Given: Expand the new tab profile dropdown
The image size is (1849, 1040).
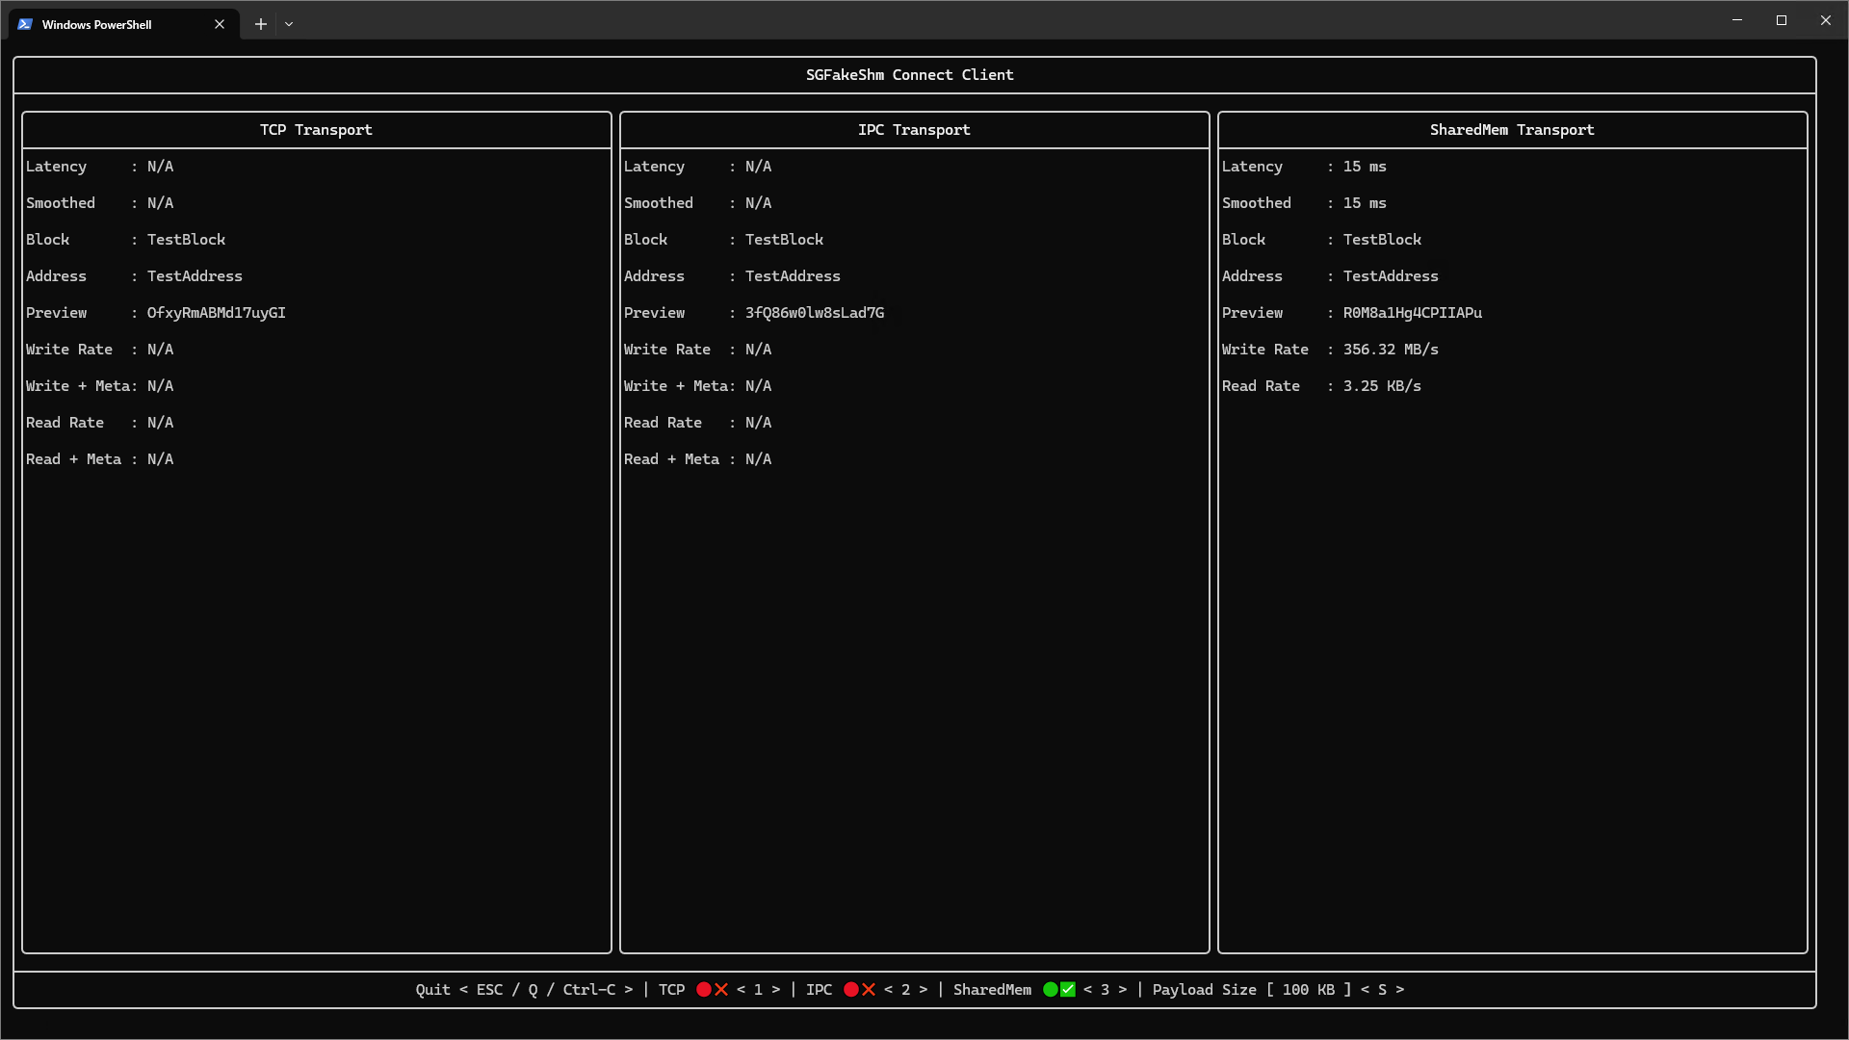Looking at the screenshot, I should 289,24.
